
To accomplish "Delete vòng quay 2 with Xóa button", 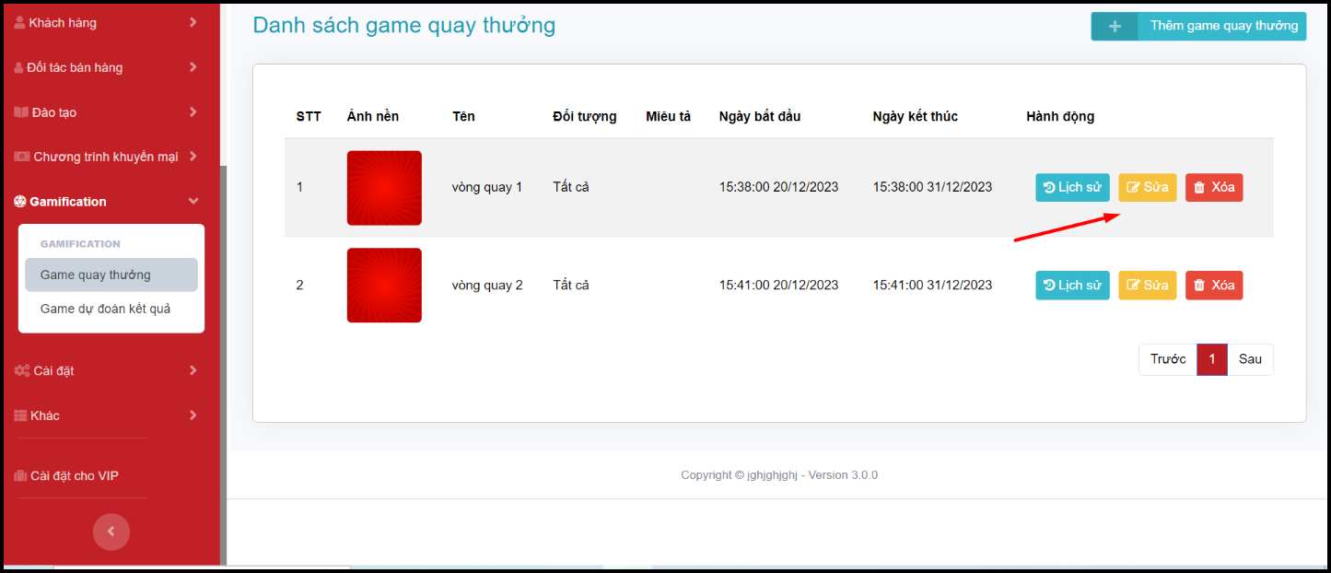I will click(1213, 286).
